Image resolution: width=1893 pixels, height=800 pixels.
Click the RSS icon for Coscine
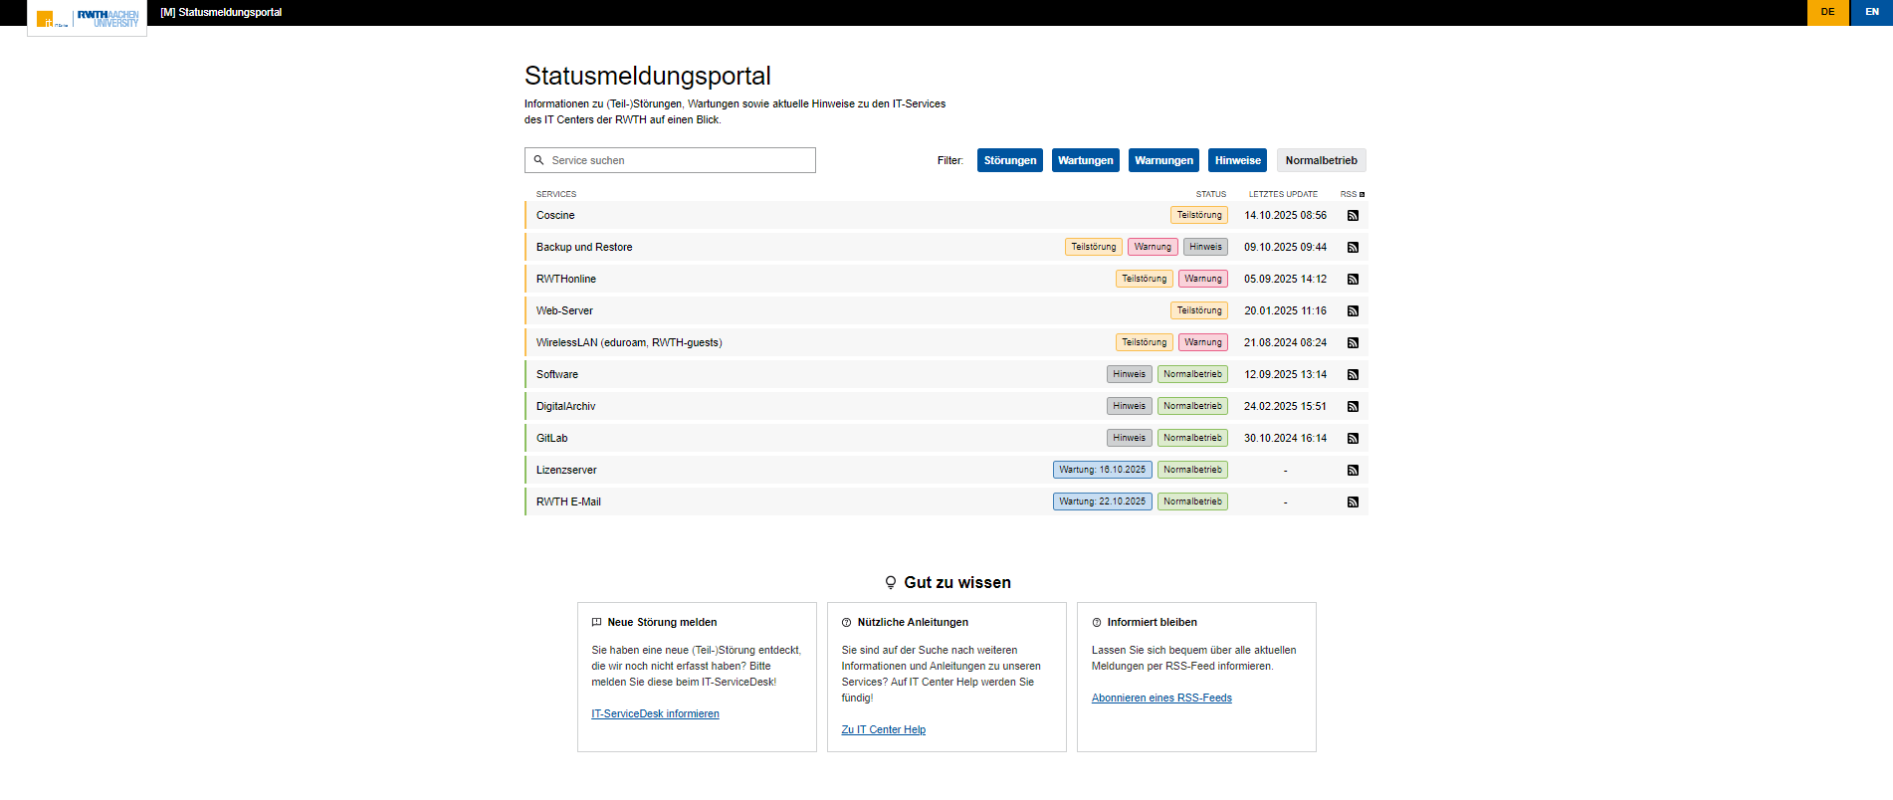pos(1353,216)
